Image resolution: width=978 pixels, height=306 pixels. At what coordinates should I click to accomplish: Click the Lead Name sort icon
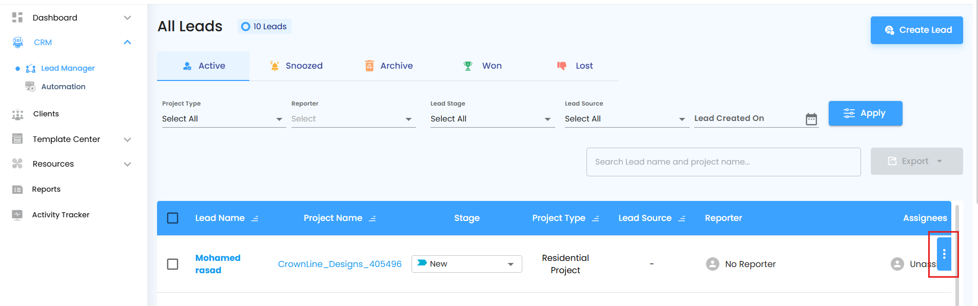[255, 218]
